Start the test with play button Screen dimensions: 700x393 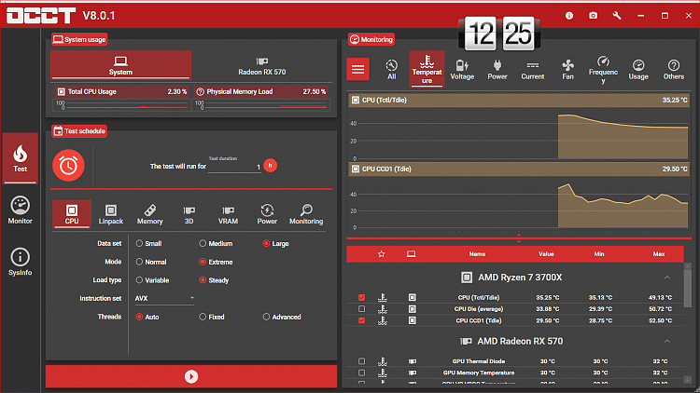[191, 376]
